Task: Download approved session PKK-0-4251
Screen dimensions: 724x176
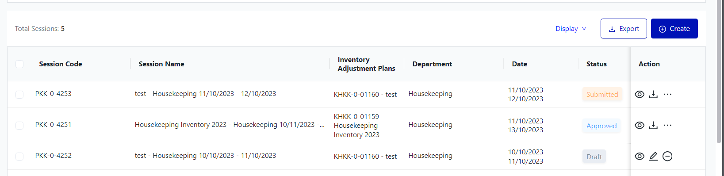Action: pos(653,125)
